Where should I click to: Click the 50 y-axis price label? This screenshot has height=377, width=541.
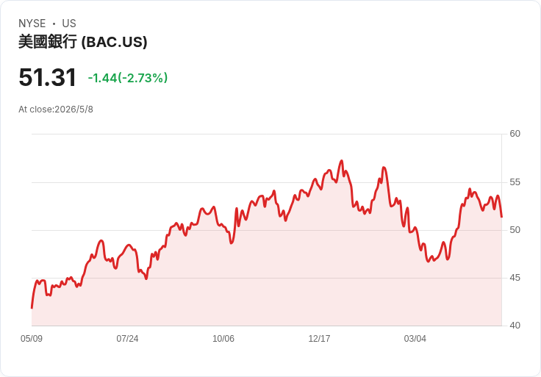click(515, 230)
